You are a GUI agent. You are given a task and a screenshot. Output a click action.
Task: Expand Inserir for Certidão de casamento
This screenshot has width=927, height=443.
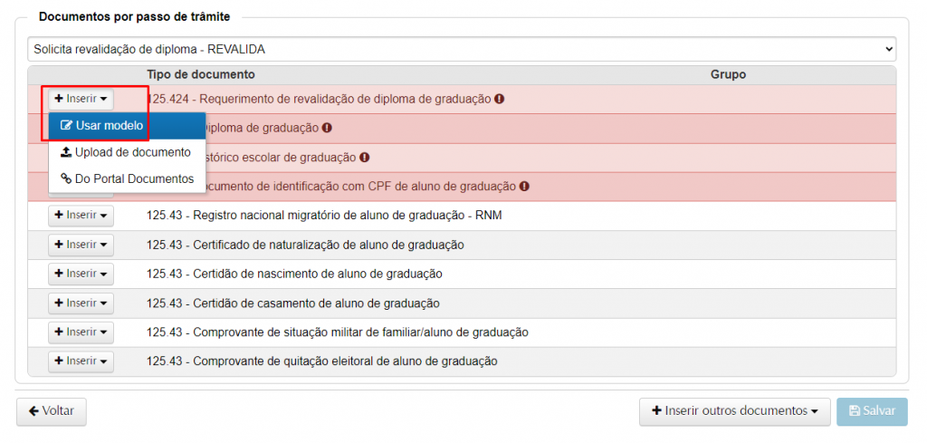pos(81,303)
